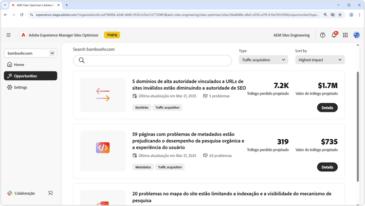
Task: Open the user profile avatar
Action: (356, 35)
